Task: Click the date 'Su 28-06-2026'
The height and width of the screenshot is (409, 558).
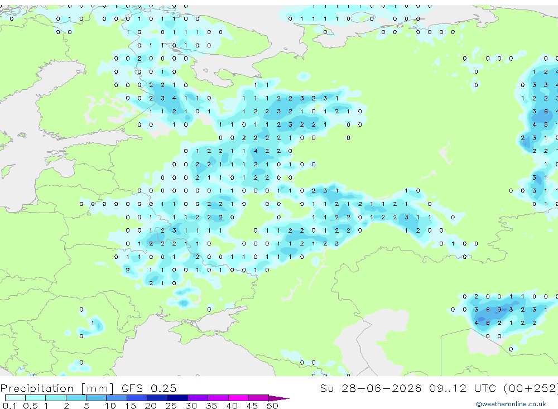Action: (x=371, y=388)
